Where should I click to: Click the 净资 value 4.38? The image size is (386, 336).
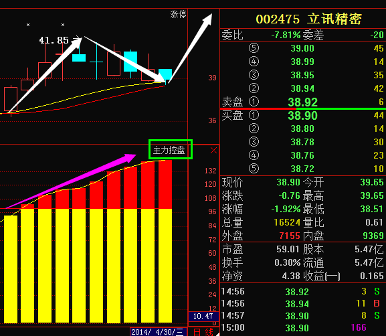(291, 276)
